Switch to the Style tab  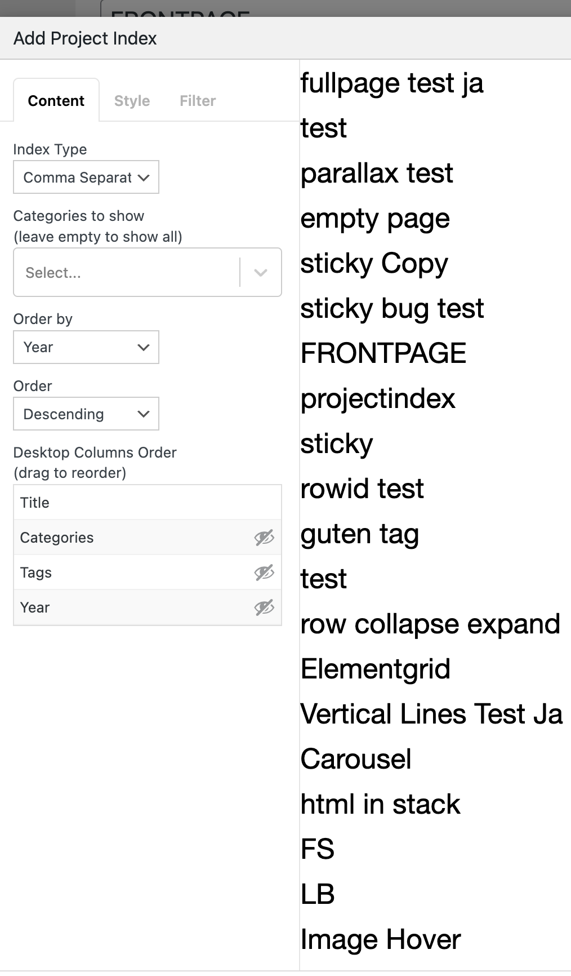[x=132, y=101]
